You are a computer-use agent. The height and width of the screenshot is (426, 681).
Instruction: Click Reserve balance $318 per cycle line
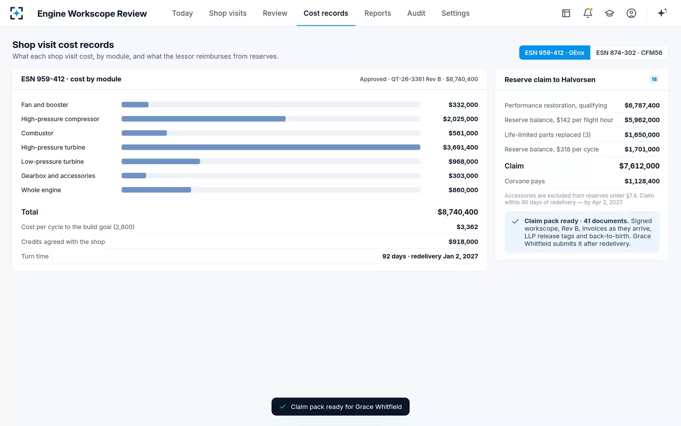click(x=582, y=150)
